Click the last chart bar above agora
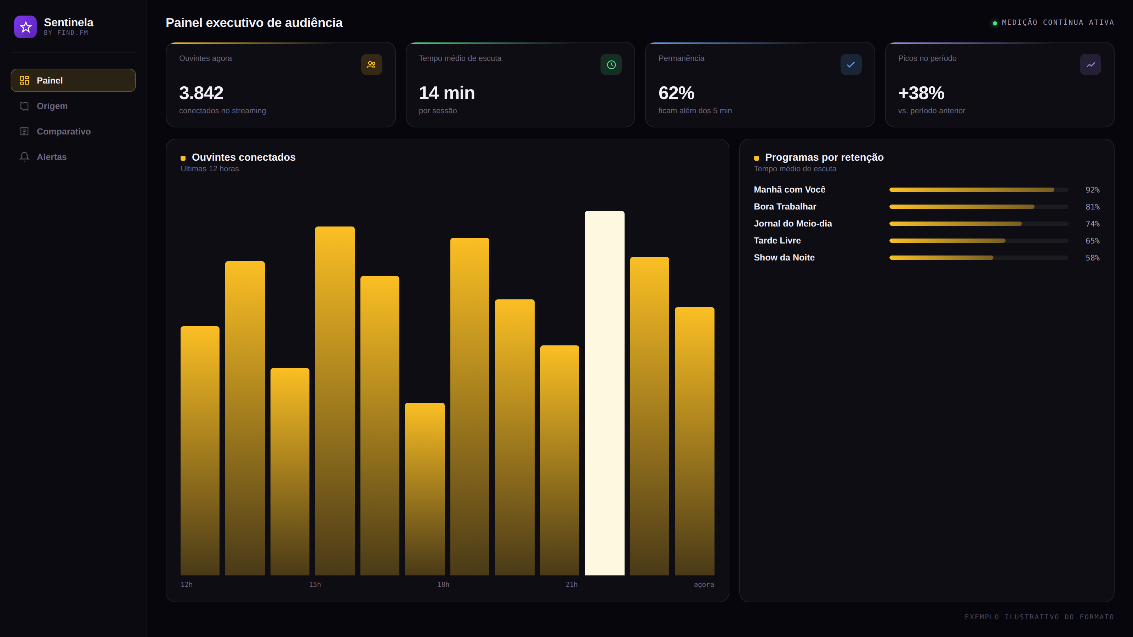 pyautogui.click(x=694, y=441)
